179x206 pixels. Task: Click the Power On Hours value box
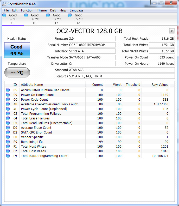[x=162, y=64]
